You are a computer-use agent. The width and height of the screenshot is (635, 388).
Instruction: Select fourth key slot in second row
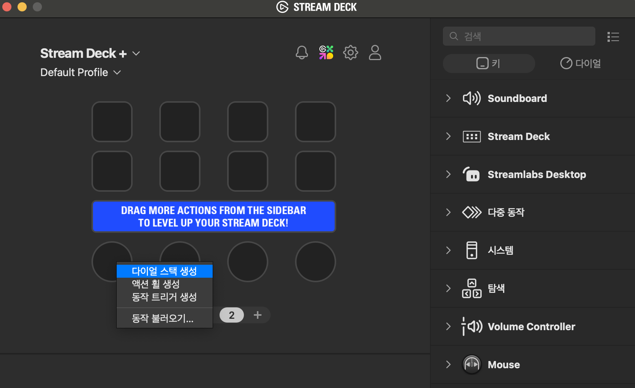pos(316,171)
